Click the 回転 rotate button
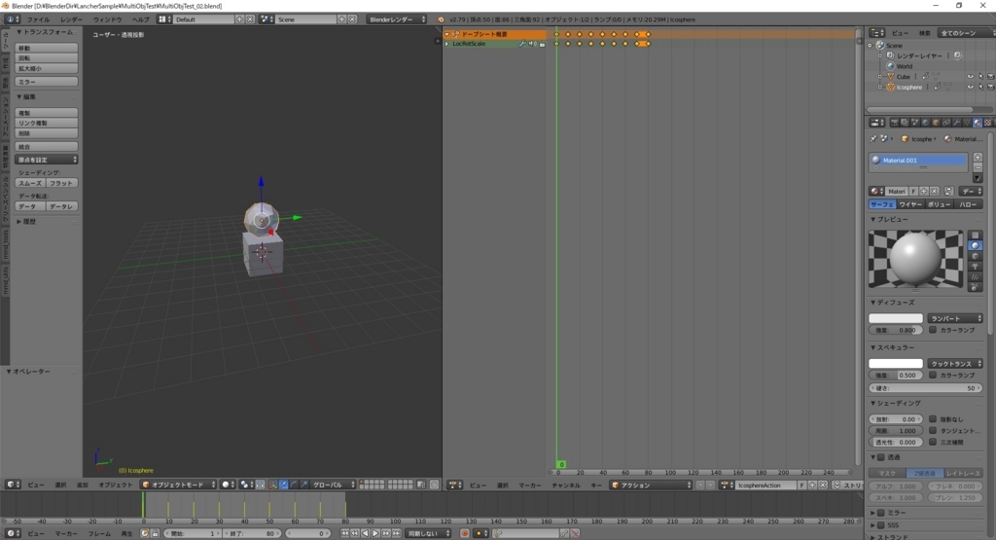The image size is (996, 540). coord(47,57)
